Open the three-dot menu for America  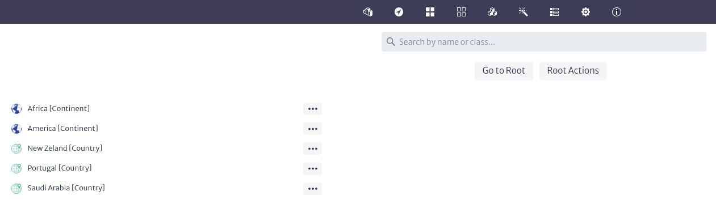click(312, 129)
